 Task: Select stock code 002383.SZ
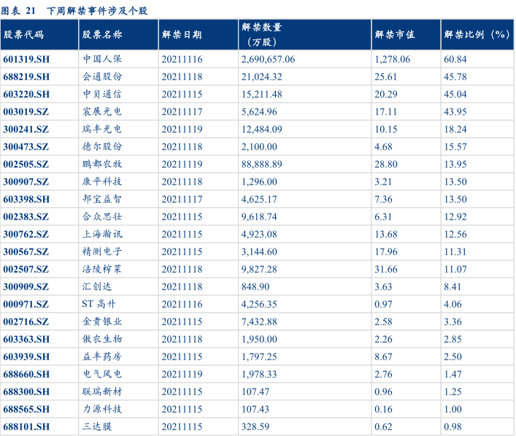click(26, 217)
